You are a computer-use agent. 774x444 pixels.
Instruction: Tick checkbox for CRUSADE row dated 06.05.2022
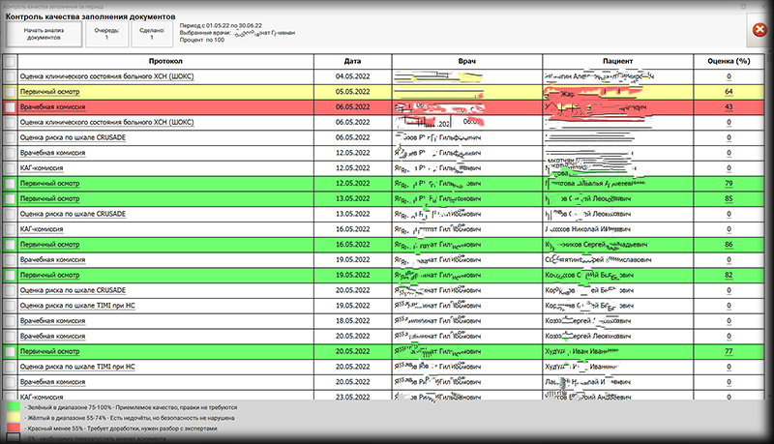(x=10, y=137)
